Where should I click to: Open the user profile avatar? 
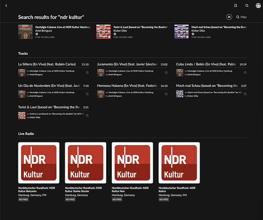point(258,6)
